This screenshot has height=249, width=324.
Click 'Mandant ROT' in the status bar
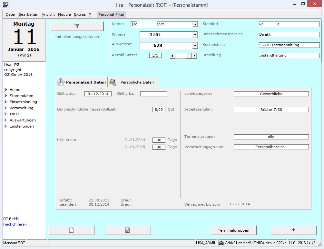[14, 243]
